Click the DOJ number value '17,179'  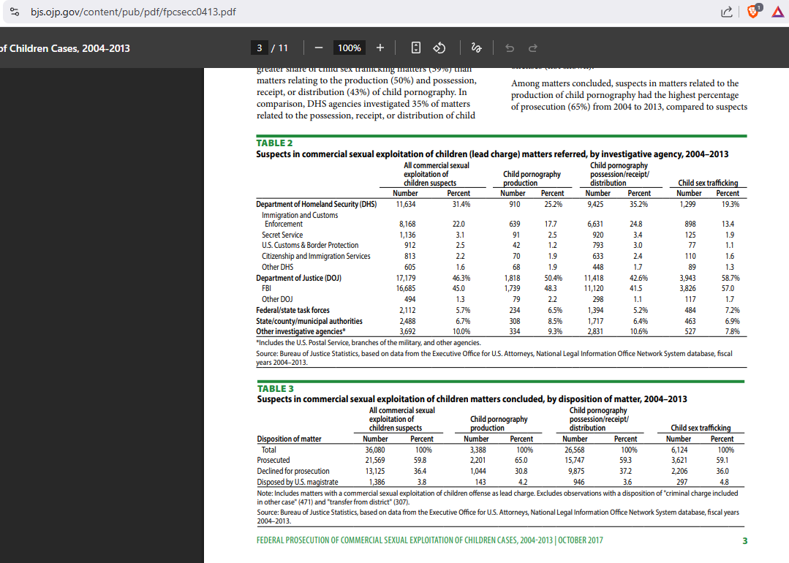pyautogui.click(x=406, y=279)
